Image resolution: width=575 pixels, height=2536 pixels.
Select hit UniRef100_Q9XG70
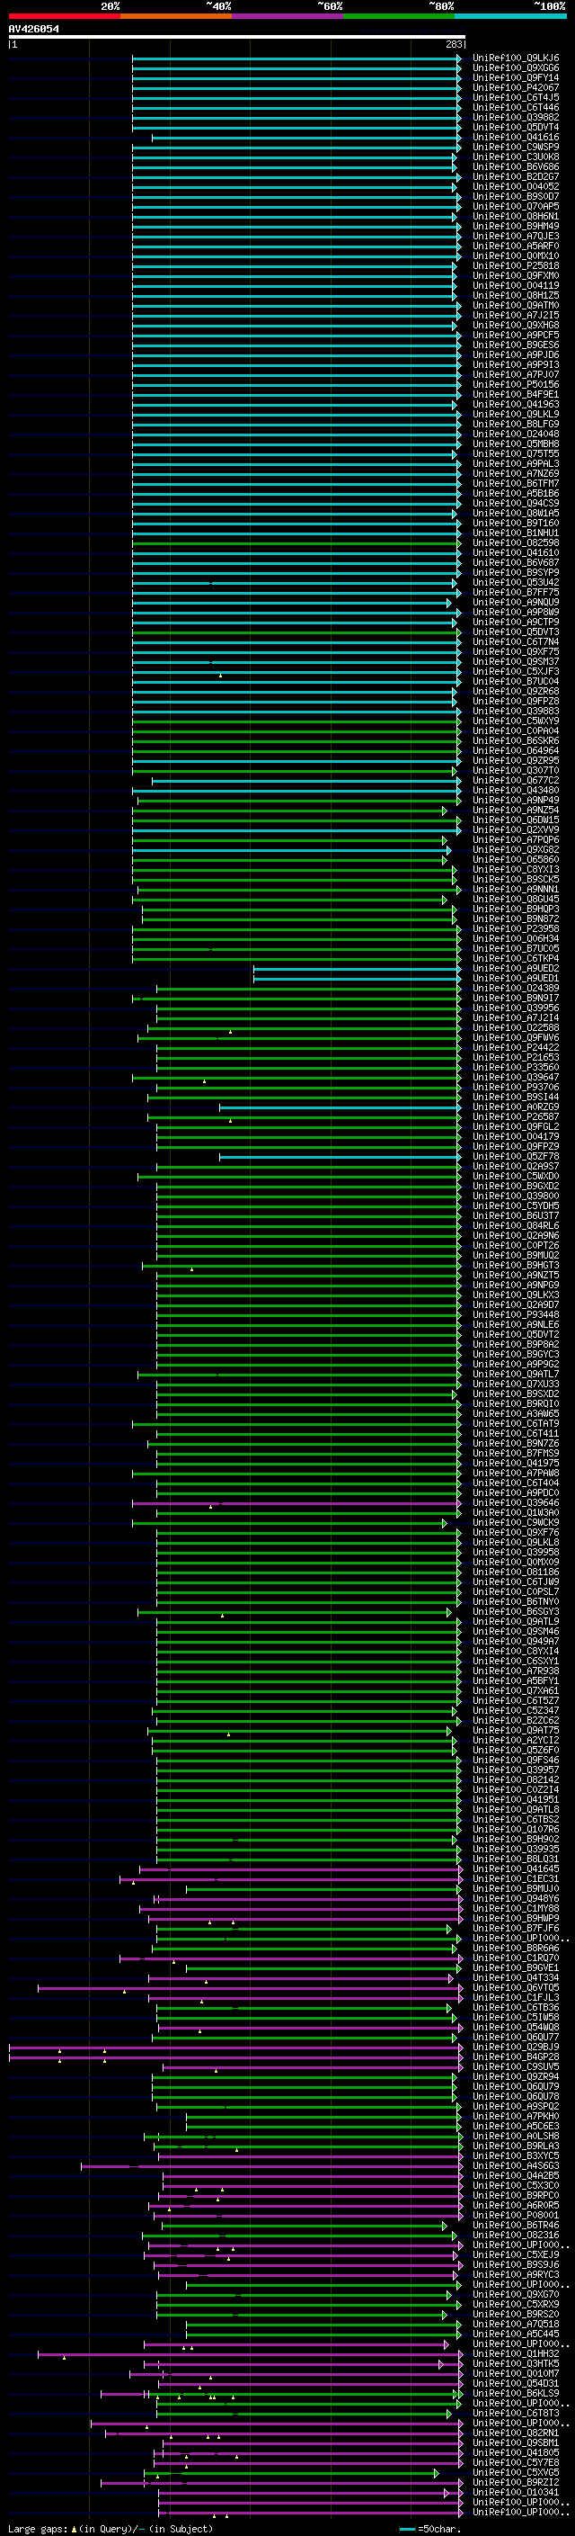coord(516,2295)
